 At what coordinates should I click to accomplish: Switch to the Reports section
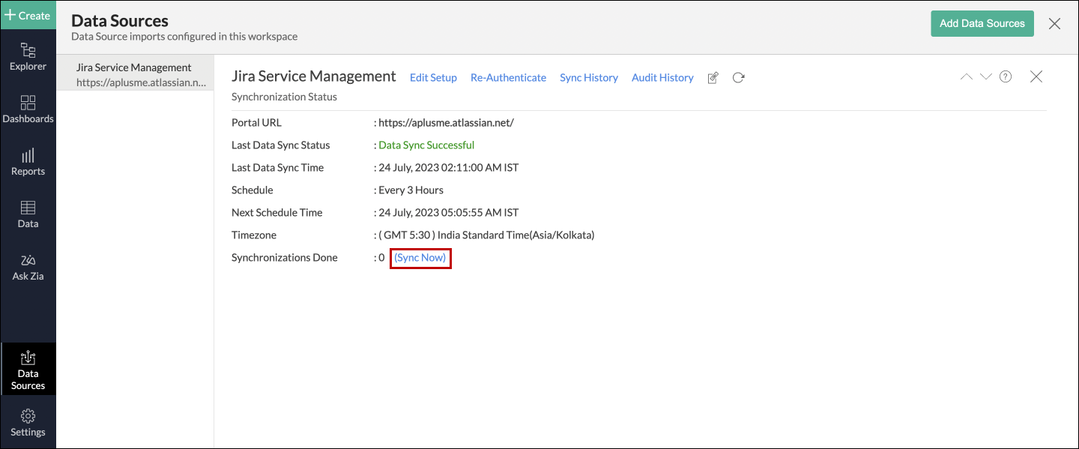point(28,161)
